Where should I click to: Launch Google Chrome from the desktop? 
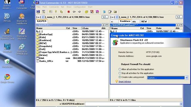click(x=7, y=78)
